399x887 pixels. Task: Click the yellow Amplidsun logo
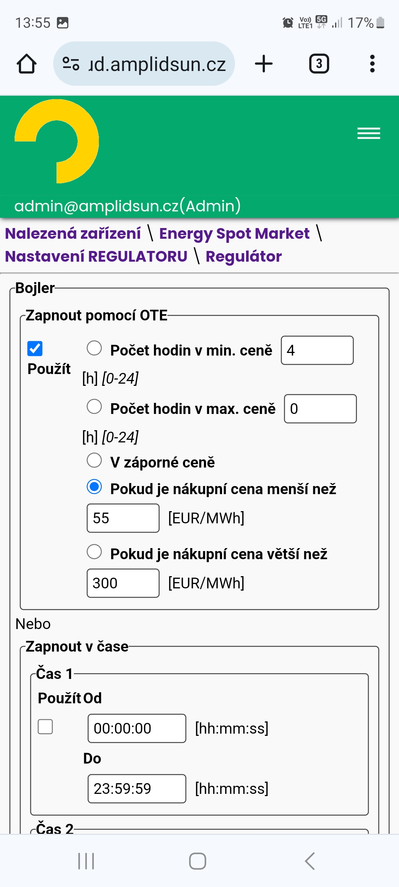[57, 141]
